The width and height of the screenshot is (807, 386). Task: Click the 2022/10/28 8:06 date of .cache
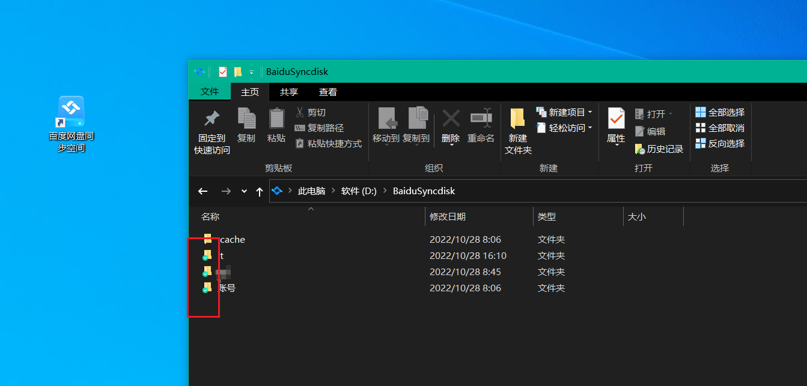[465, 239]
